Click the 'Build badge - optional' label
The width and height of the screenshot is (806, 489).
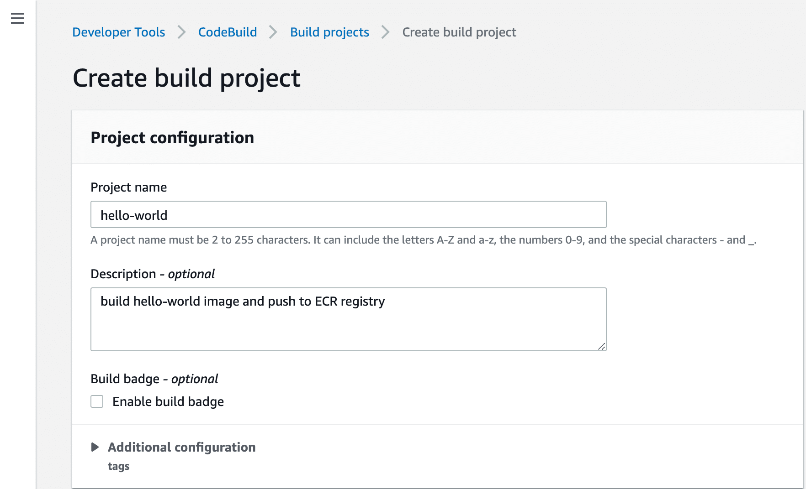(154, 379)
